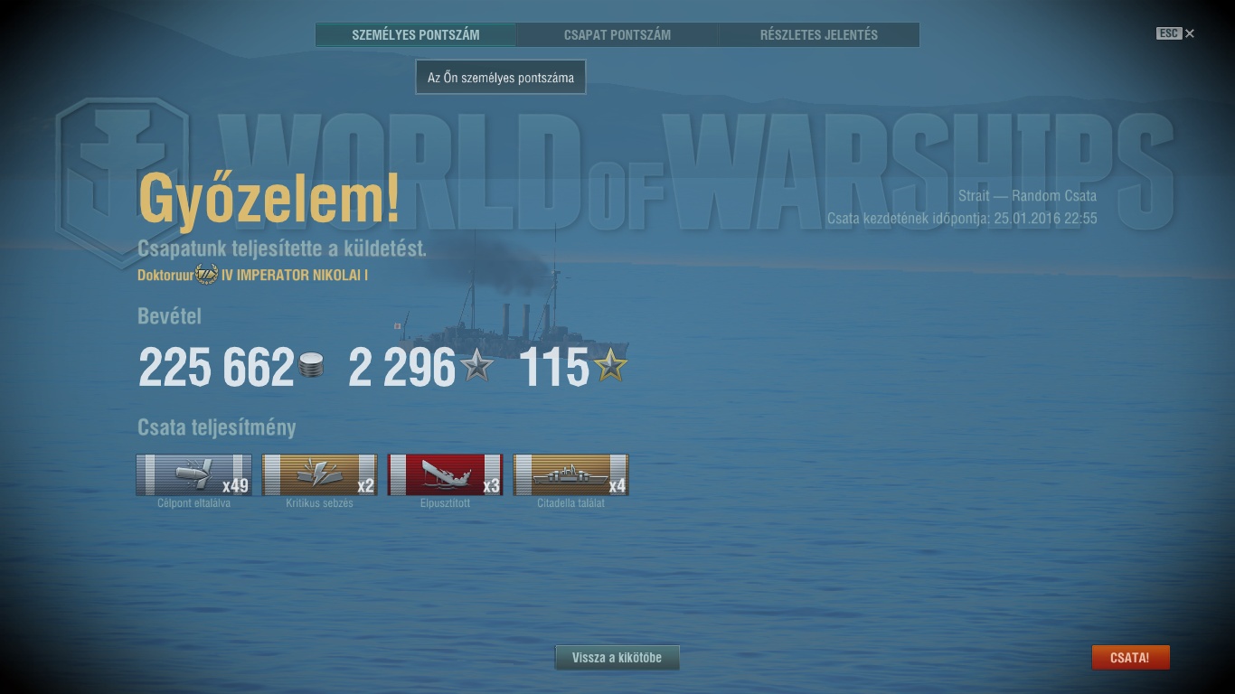This screenshot has height=694, width=1235.
Task: Start a new battle with CSATA!
Action: coord(1130,658)
